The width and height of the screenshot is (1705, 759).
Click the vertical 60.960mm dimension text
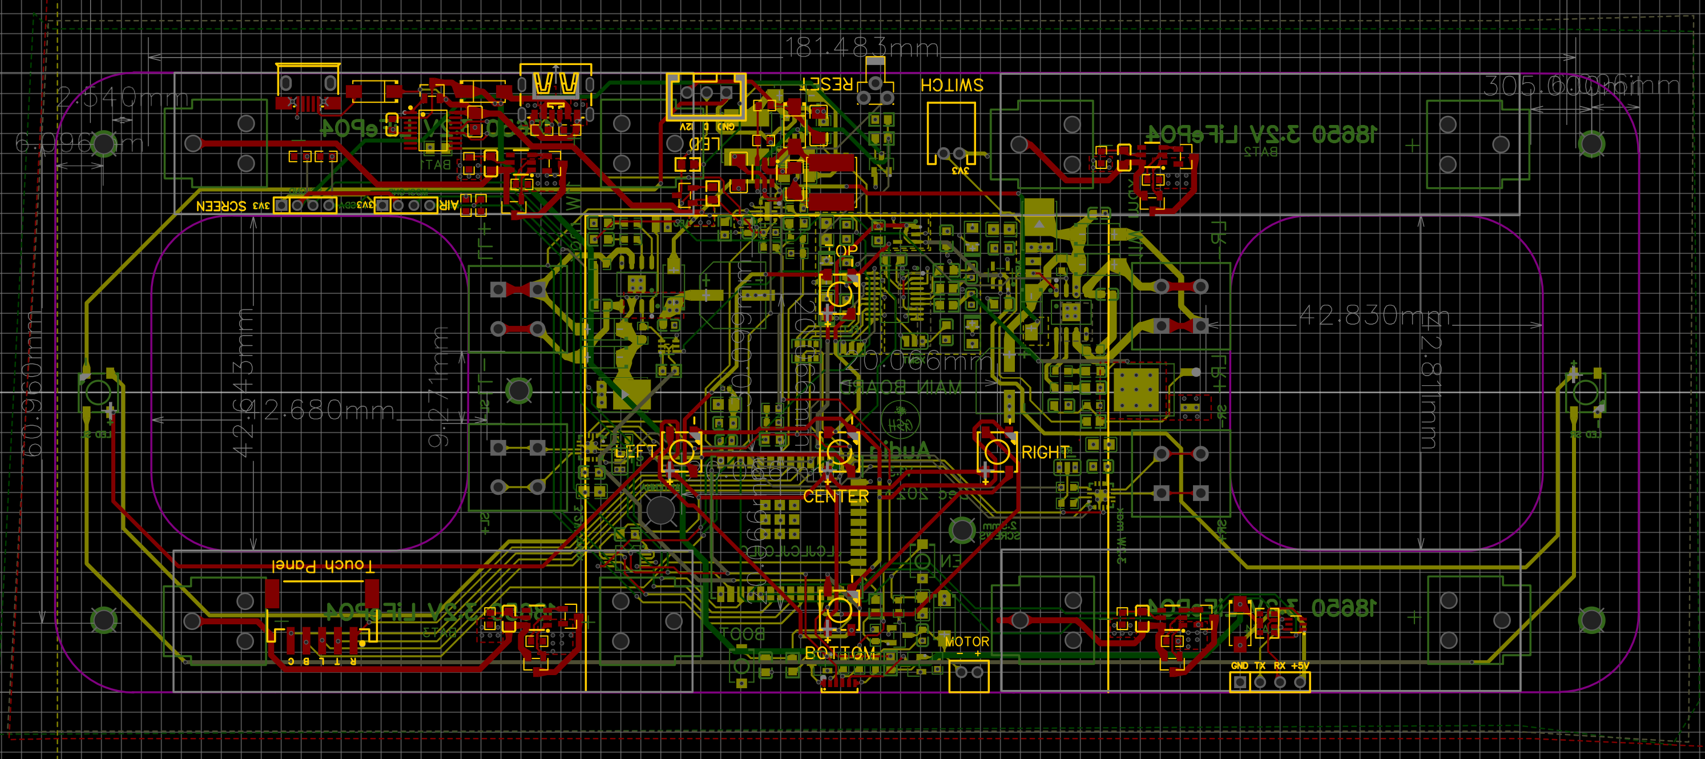[33, 383]
